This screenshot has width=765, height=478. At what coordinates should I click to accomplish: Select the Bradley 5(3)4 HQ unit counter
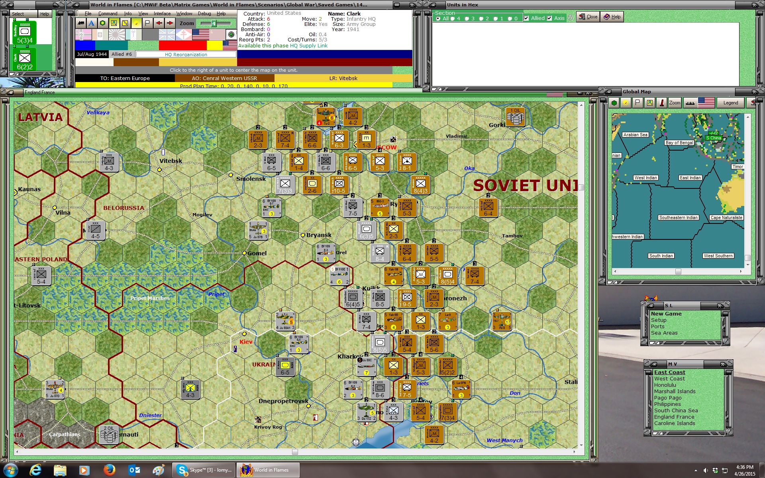coord(25,33)
